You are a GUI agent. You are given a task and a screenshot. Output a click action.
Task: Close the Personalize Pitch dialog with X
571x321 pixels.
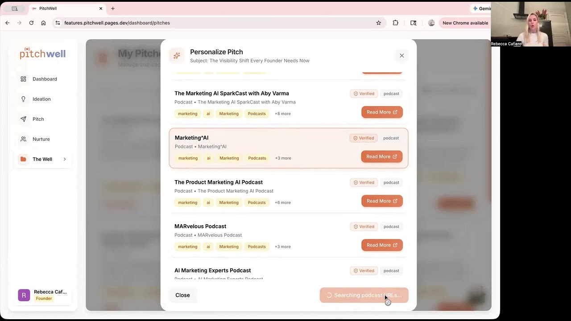pyautogui.click(x=401, y=56)
